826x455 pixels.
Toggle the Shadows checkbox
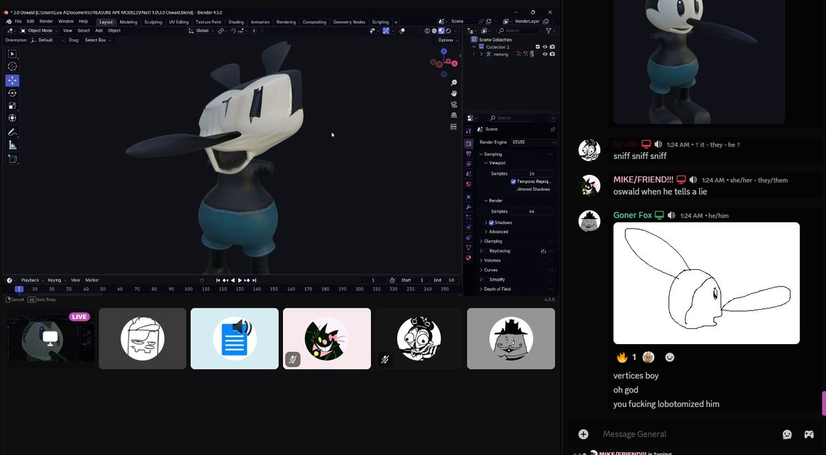(x=491, y=222)
